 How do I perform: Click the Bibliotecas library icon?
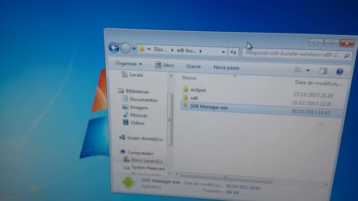tap(121, 91)
